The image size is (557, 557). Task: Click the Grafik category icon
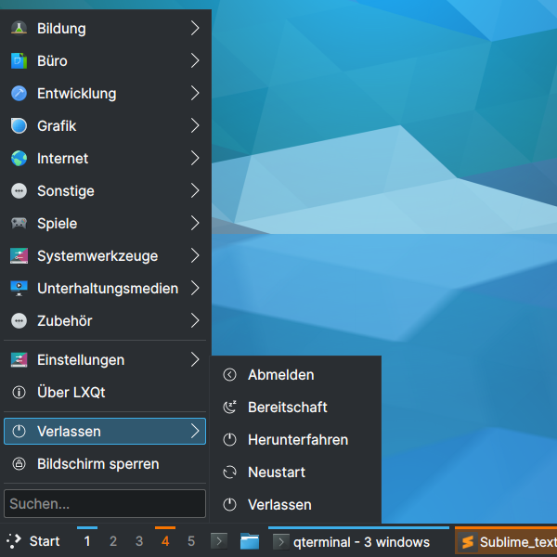19,125
